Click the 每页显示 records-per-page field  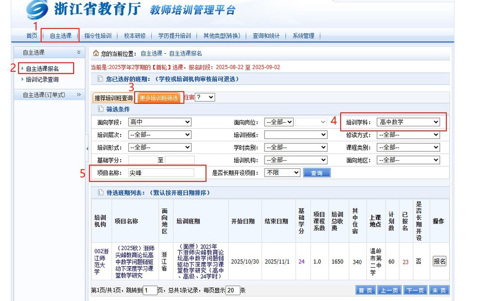click(x=233, y=290)
